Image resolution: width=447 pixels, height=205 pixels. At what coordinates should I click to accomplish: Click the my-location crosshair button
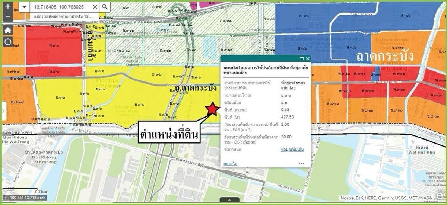[x=7, y=41]
